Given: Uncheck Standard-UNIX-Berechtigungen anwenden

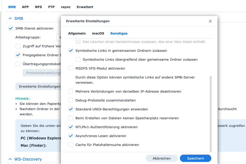Looking at the screenshot, I should 71,109.
